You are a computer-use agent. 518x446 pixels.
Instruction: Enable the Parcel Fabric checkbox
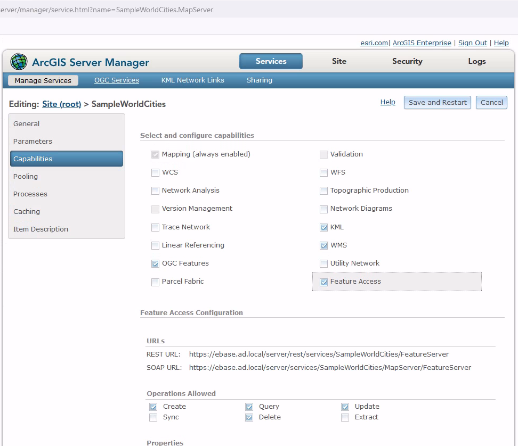click(x=155, y=282)
